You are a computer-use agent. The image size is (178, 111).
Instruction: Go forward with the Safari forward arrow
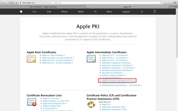(7, 2)
